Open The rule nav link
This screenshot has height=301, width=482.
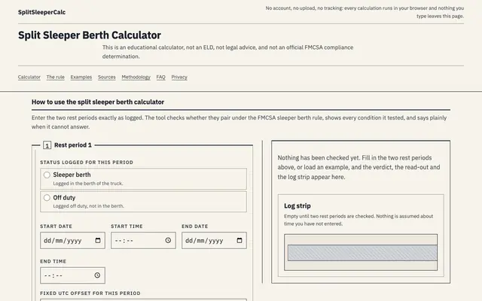[55, 77]
